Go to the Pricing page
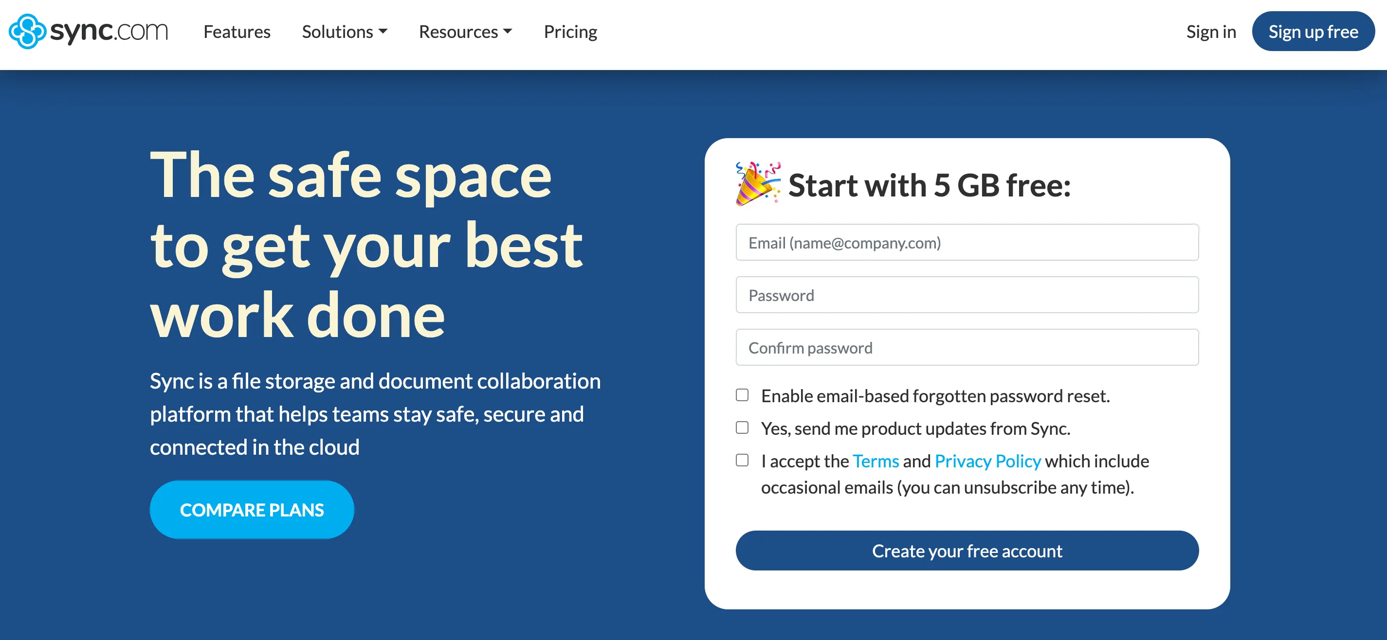This screenshot has width=1387, height=640. pyautogui.click(x=570, y=32)
